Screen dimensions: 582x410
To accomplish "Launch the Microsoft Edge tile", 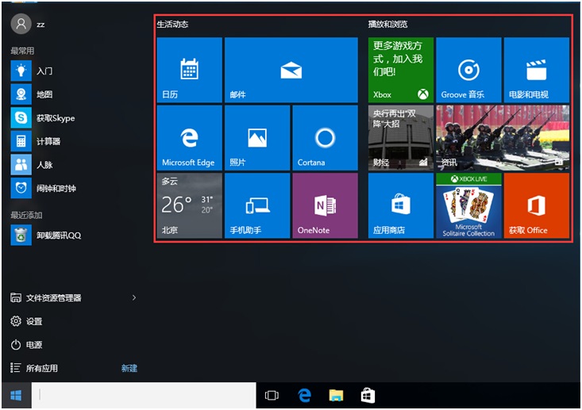I will pyautogui.click(x=189, y=138).
